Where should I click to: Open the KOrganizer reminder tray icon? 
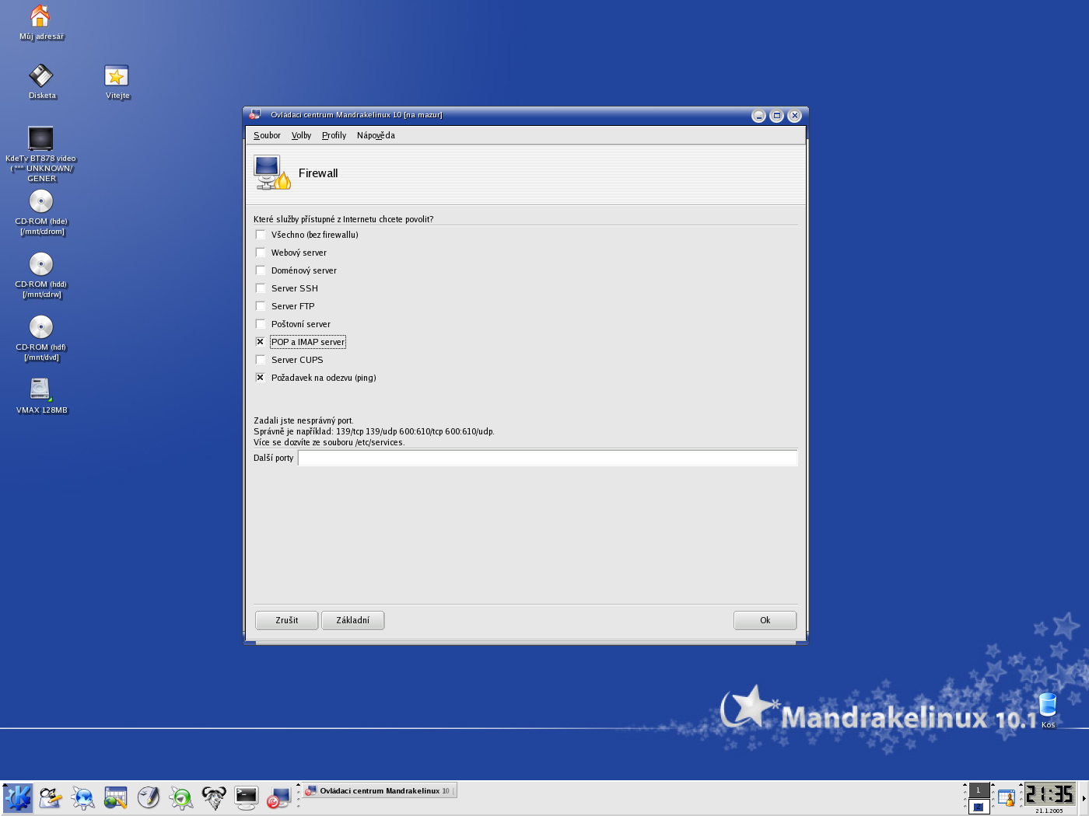coord(1007,798)
